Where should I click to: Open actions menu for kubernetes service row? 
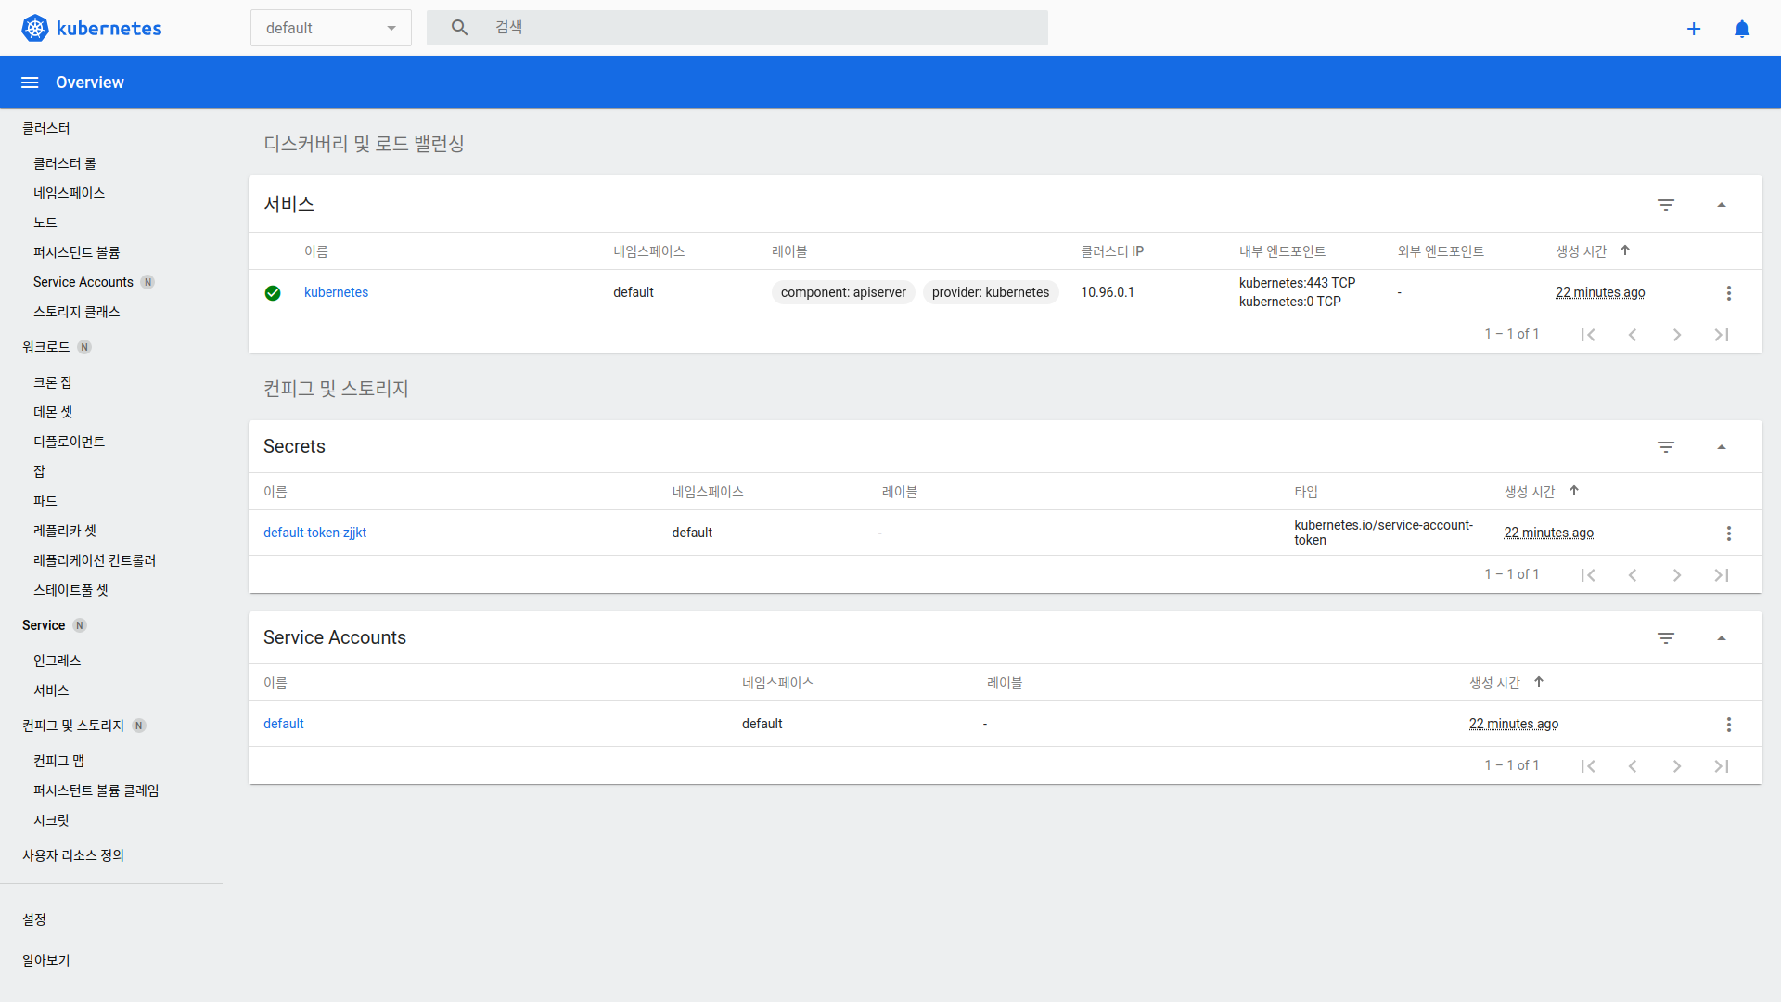1728,293
